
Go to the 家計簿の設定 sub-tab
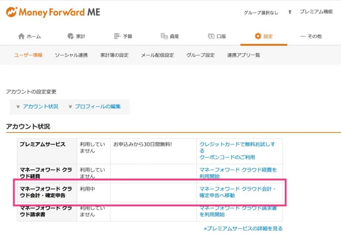point(114,55)
